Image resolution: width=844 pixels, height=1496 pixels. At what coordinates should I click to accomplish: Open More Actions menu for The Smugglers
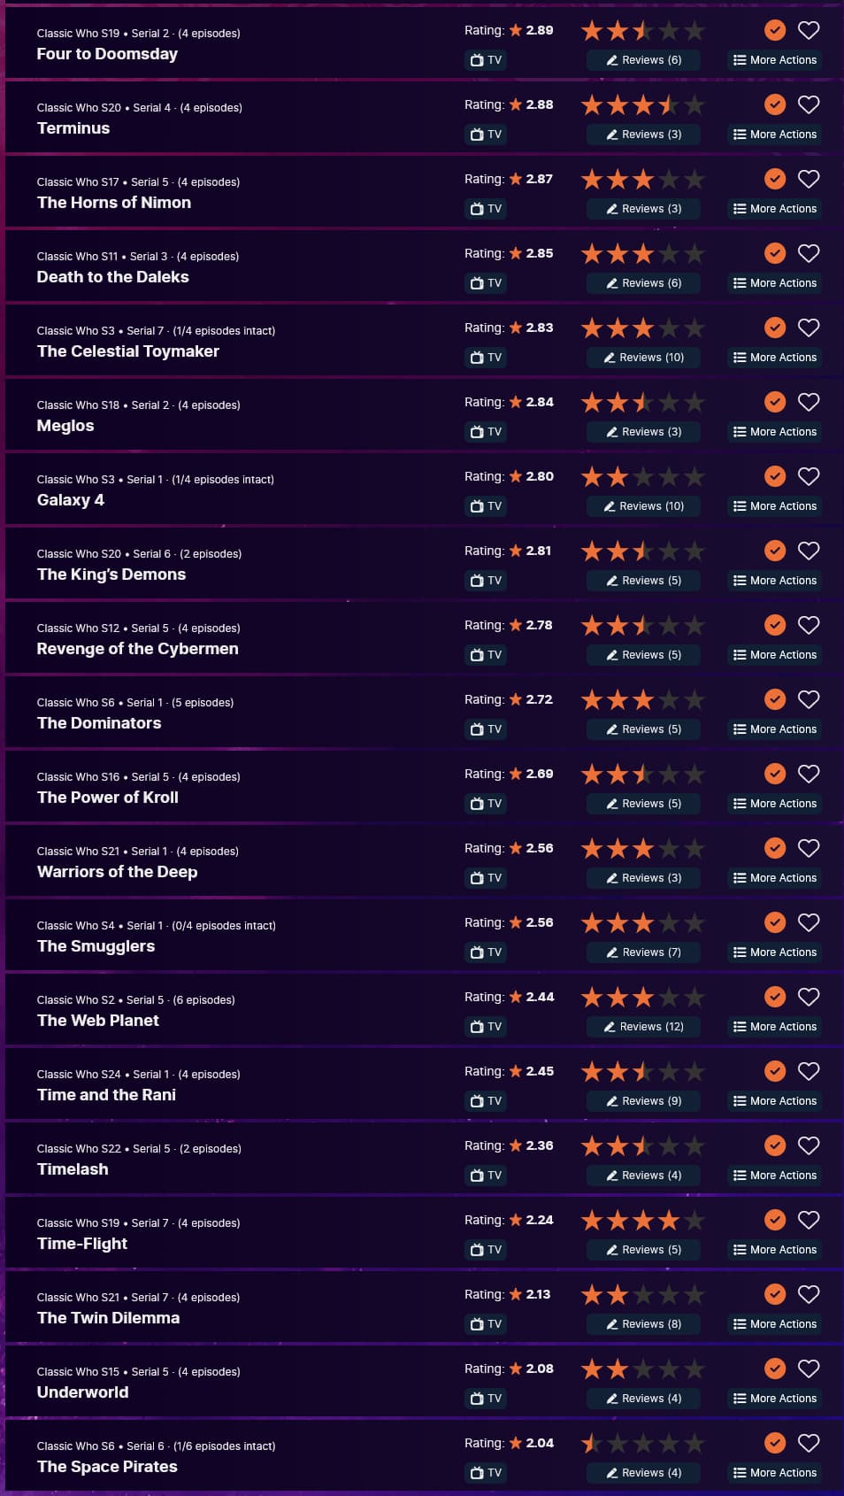[x=775, y=952]
